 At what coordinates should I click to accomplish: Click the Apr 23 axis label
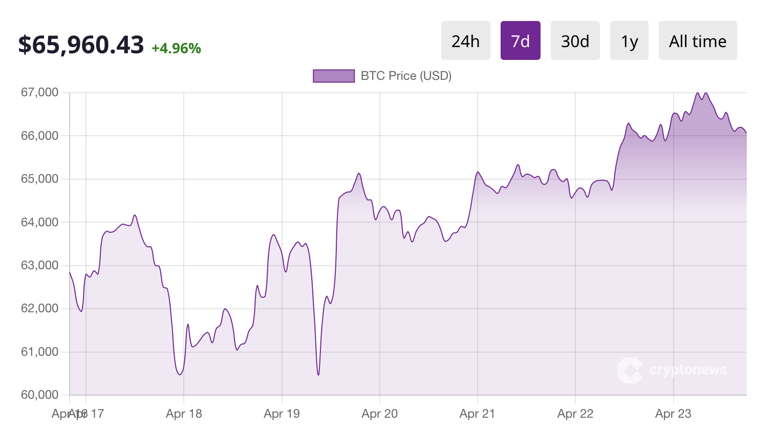click(x=672, y=413)
